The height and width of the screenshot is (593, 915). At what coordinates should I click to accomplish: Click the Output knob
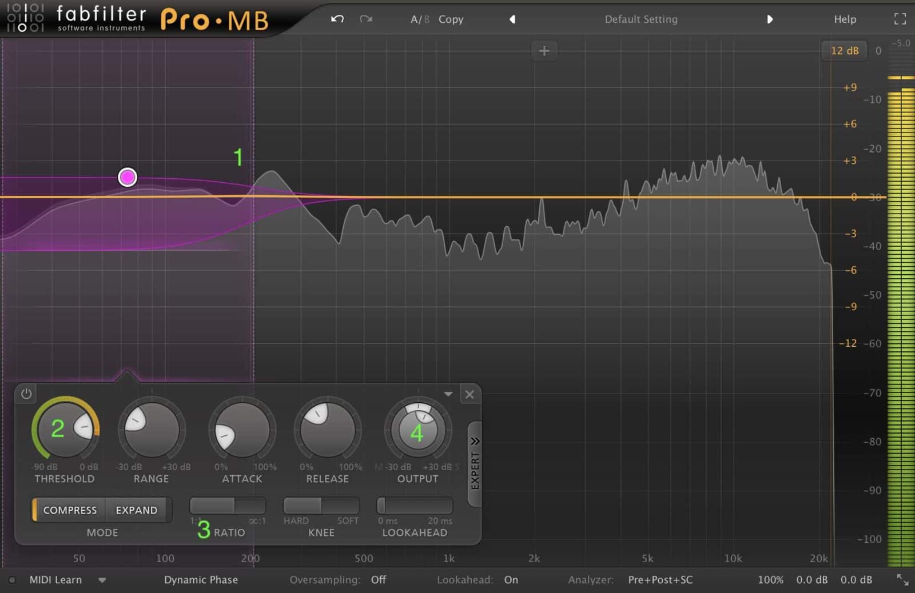click(418, 430)
